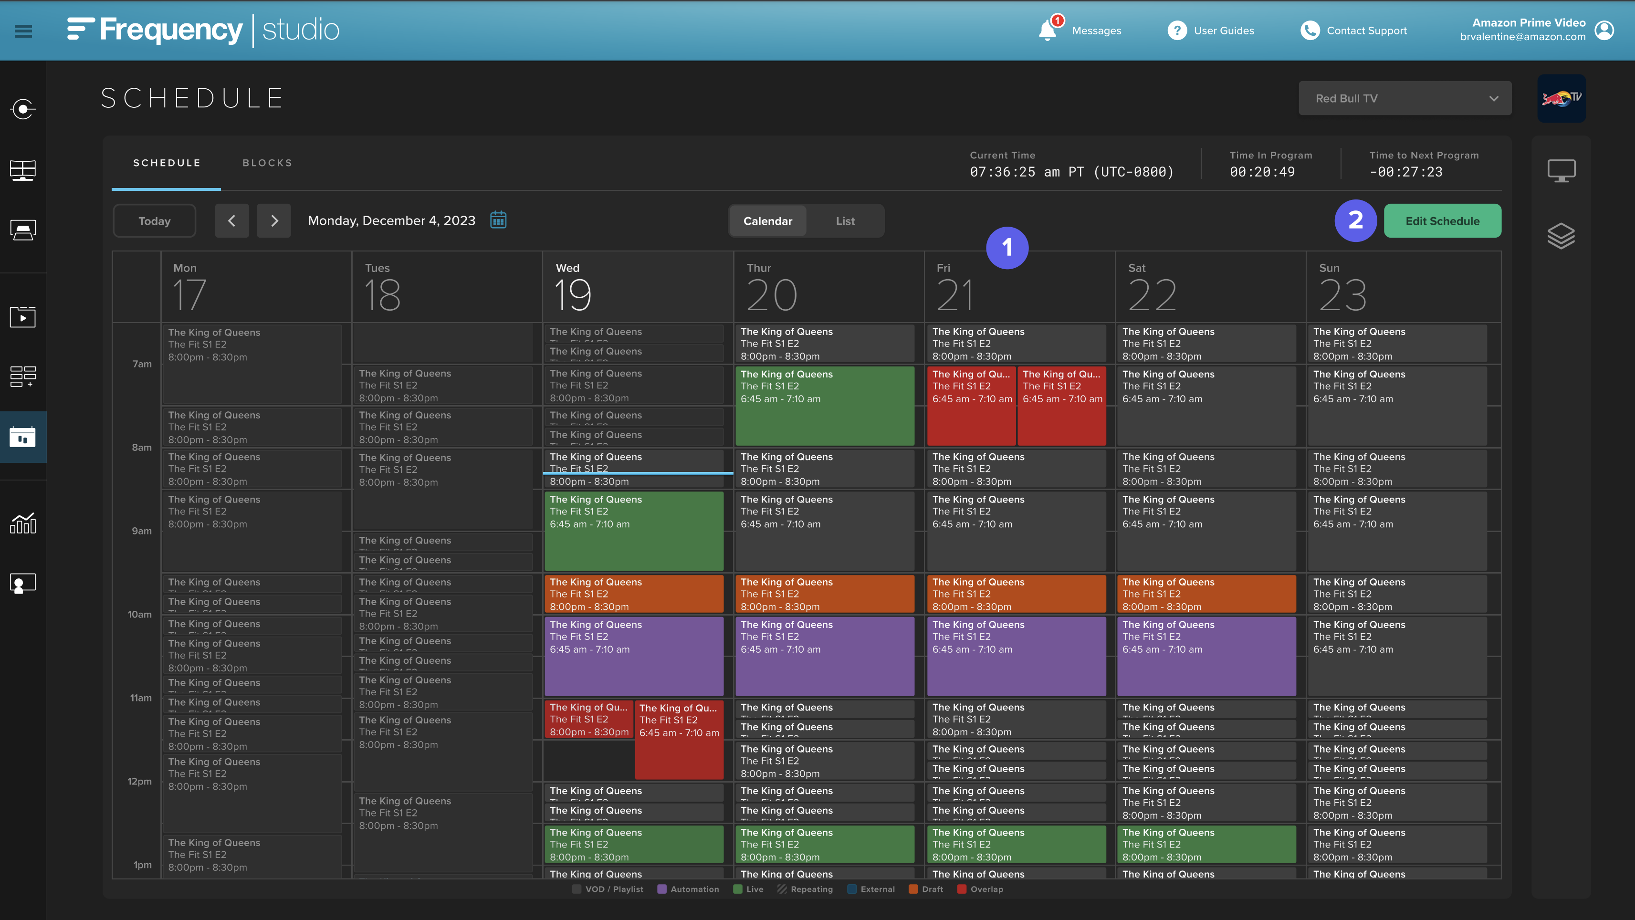Open Saturday's purple automation block
Viewport: 1635px width, 920px height.
pos(1206,656)
